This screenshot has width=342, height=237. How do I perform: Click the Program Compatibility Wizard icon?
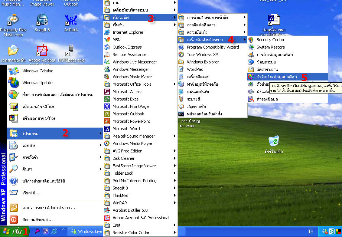pos(181,47)
